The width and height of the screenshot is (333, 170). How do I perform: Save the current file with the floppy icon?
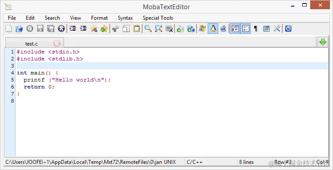[40, 28]
